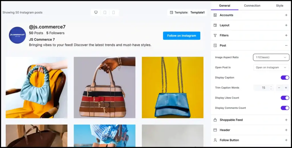The width and height of the screenshot is (292, 148).
Task: Click the Shoppable Feed bag icon
Action: (215, 120)
